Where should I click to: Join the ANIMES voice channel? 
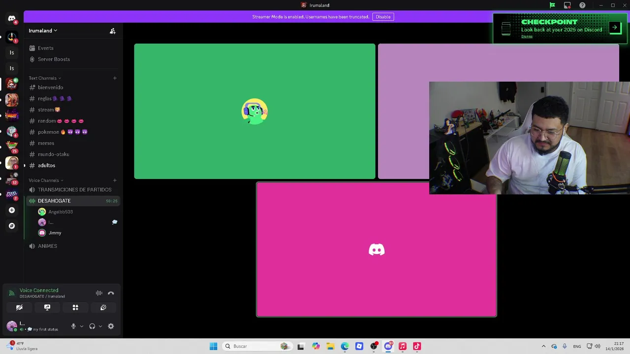click(73, 246)
